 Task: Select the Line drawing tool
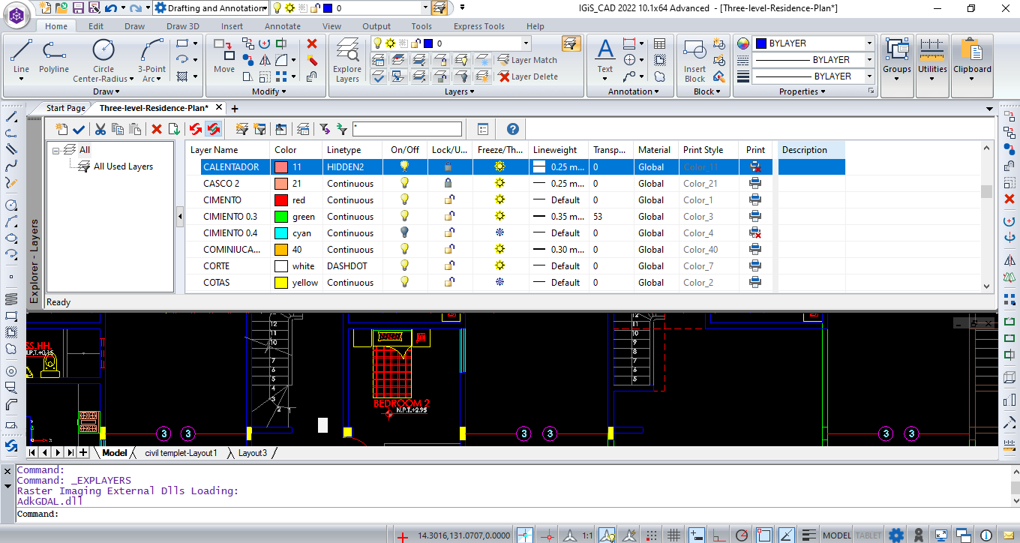[21, 56]
